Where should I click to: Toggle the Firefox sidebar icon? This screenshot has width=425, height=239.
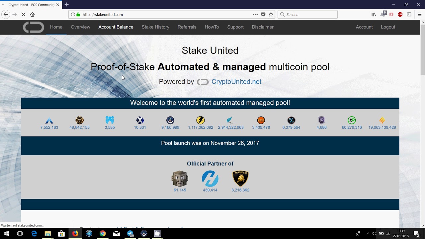[x=409, y=14]
